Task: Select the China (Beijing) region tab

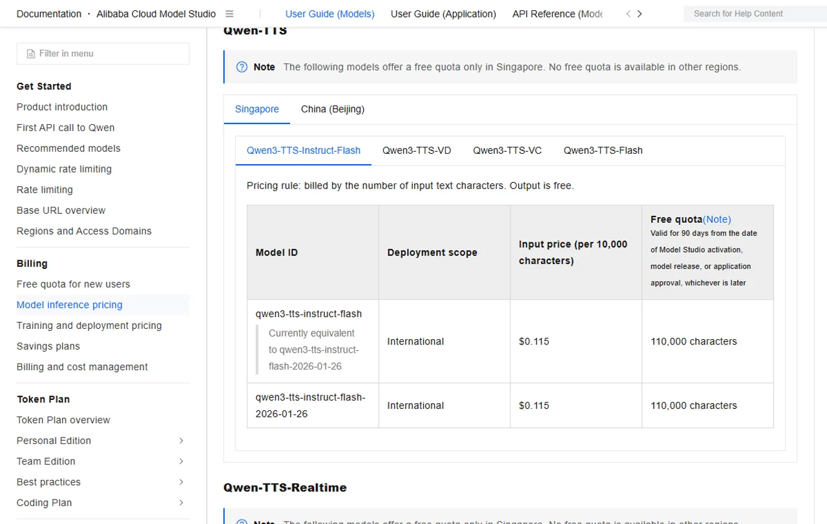Action: click(333, 109)
